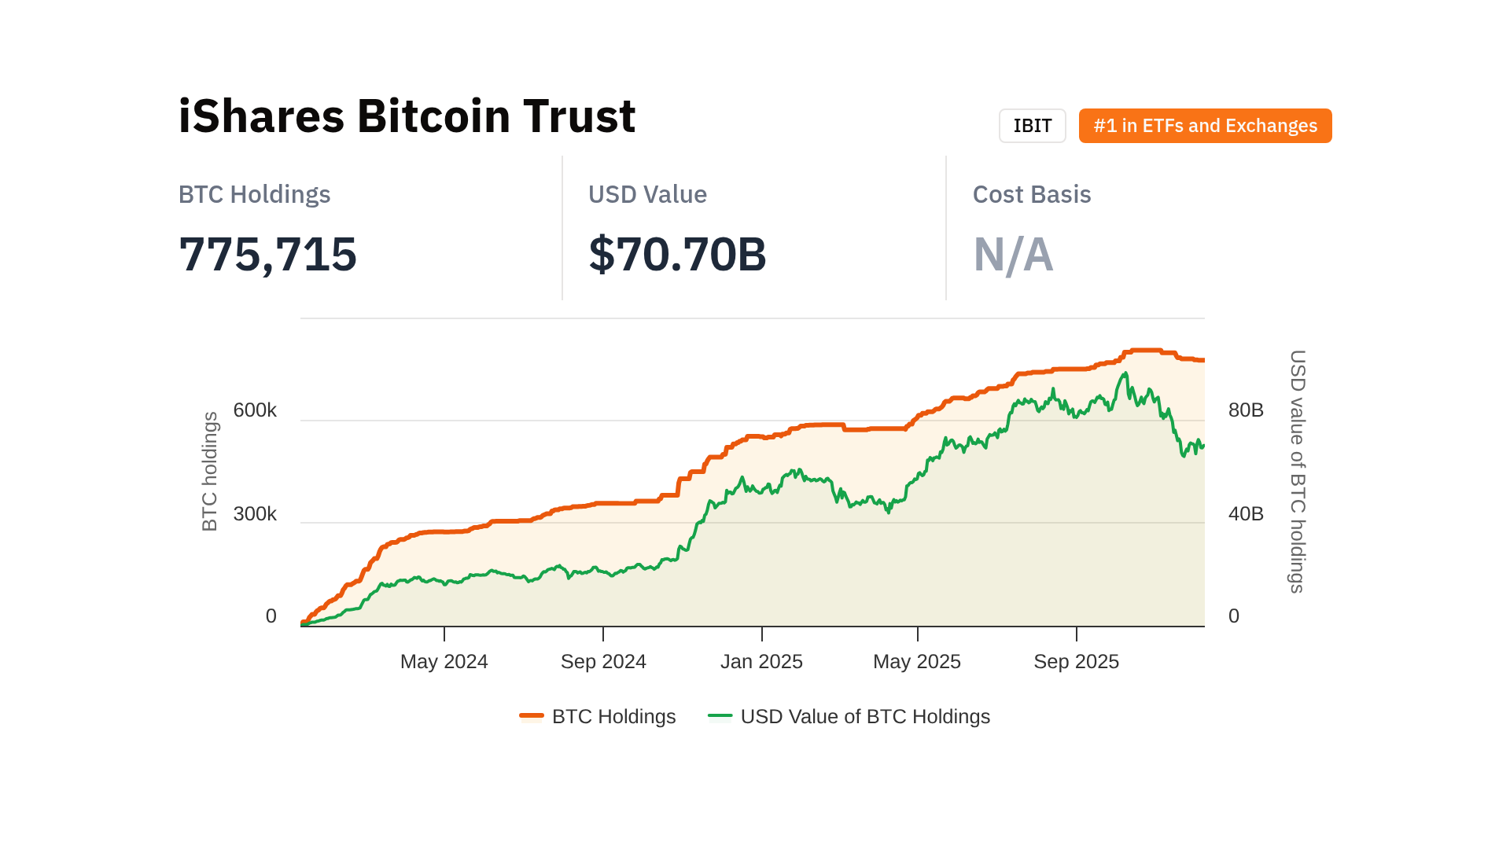Click the green USD Value legend line

coord(720,715)
